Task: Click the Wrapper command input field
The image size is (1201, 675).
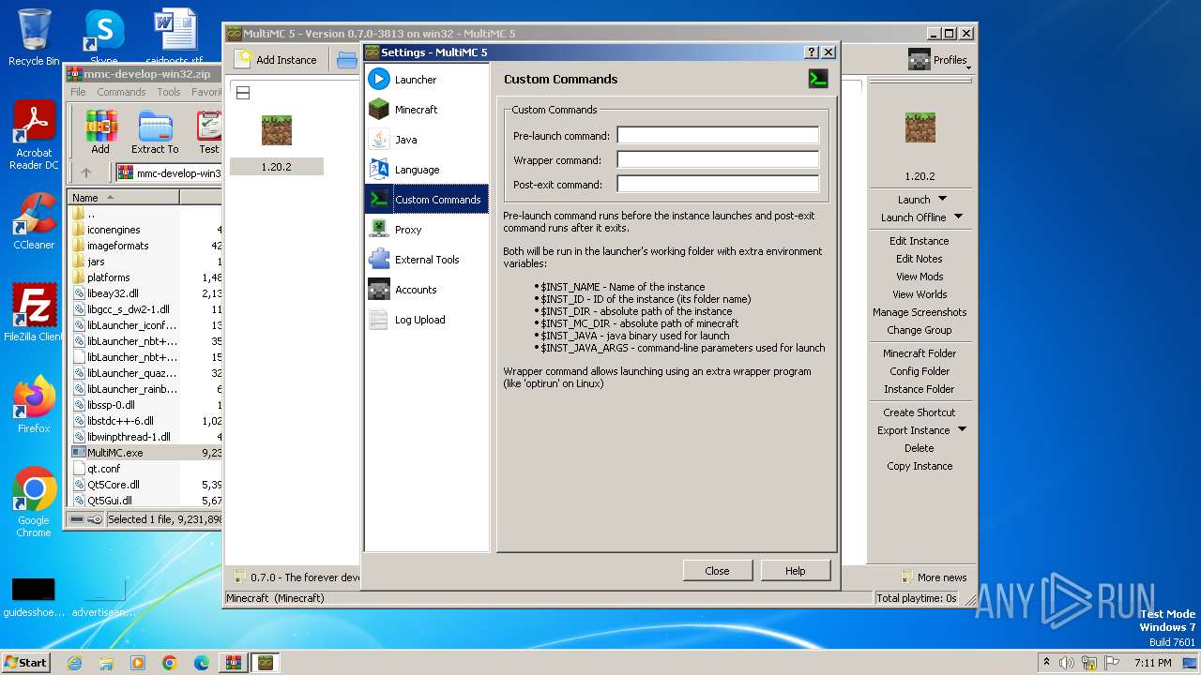Action: [718, 159]
